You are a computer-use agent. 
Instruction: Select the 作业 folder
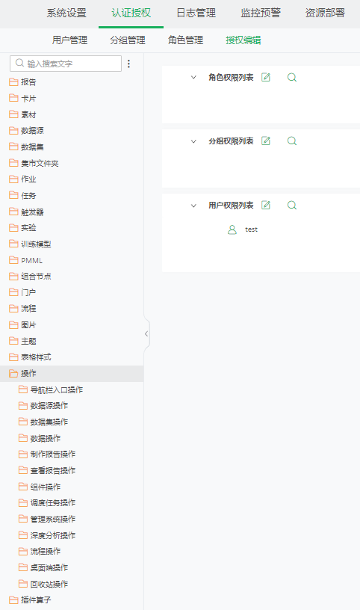pyautogui.click(x=28, y=179)
